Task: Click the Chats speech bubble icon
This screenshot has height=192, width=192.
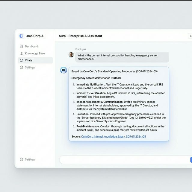Action: coord(22,60)
